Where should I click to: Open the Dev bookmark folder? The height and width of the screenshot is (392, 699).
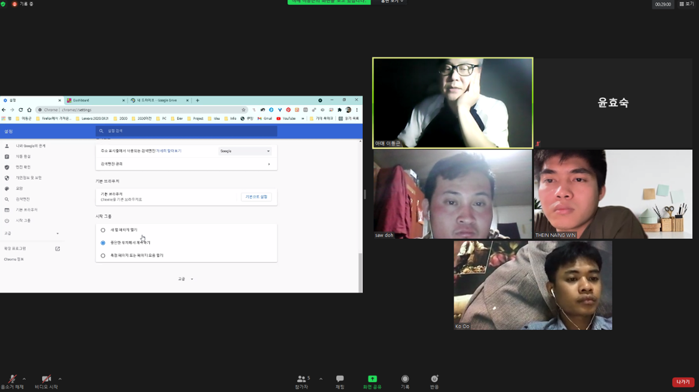tap(176, 119)
